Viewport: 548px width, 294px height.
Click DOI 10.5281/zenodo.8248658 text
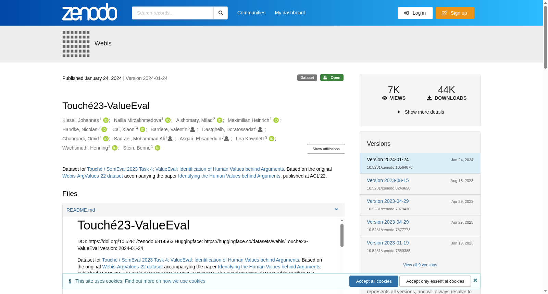tap(388, 188)
